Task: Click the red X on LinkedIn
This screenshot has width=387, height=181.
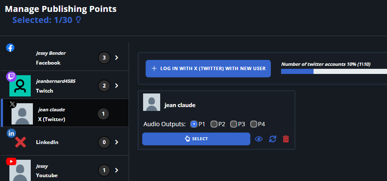Action: (x=20, y=142)
